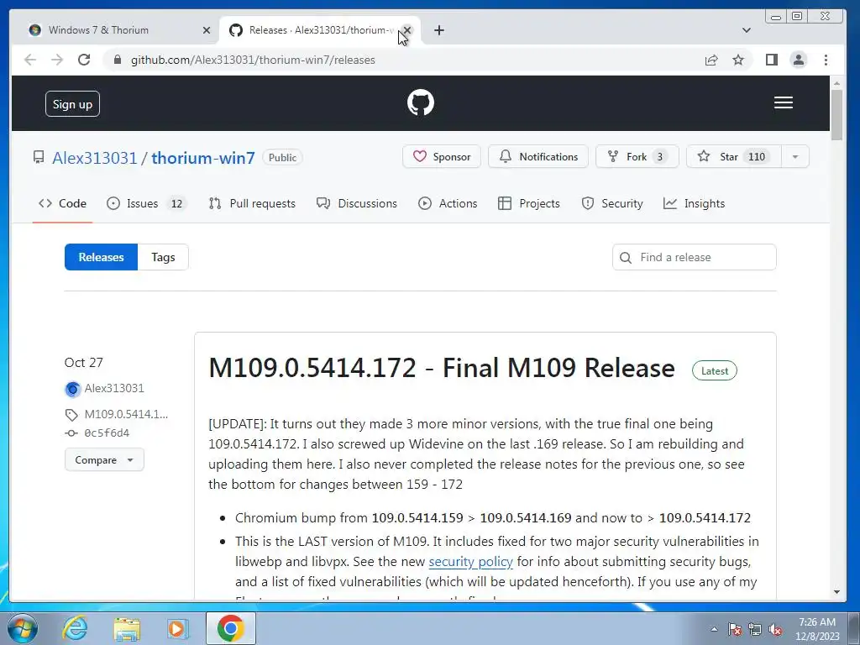Image resolution: width=860 pixels, height=645 pixels.
Task: Click the Notifications button
Action: (x=538, y=157)
